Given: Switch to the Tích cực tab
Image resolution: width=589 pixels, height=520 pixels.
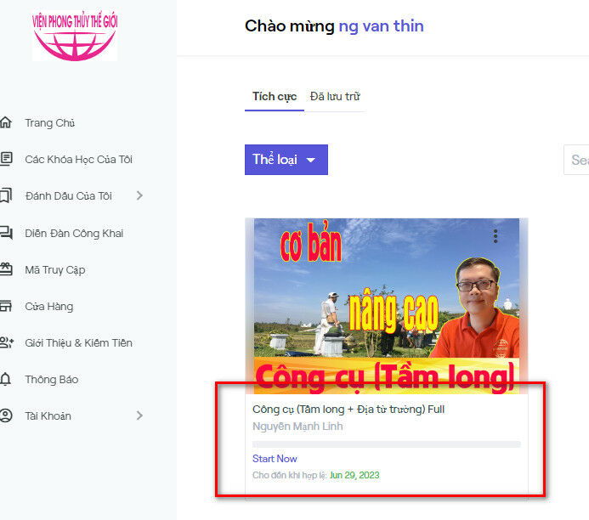Looking at the screenshot, I should (275, 97).
